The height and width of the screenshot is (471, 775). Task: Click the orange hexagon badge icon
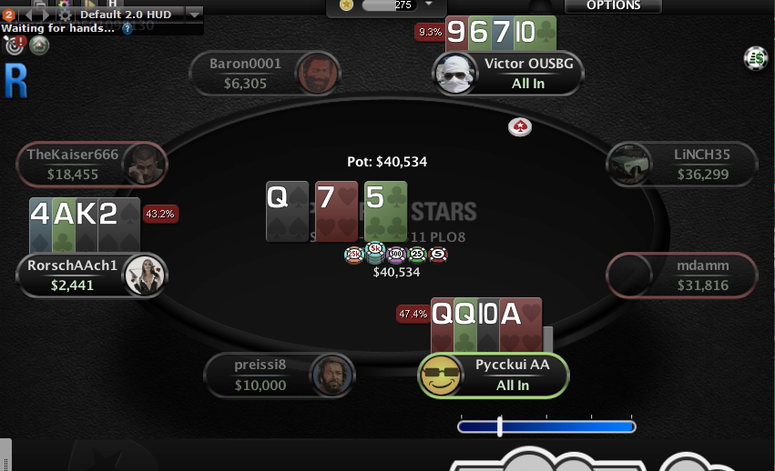[x=8, y=15]
